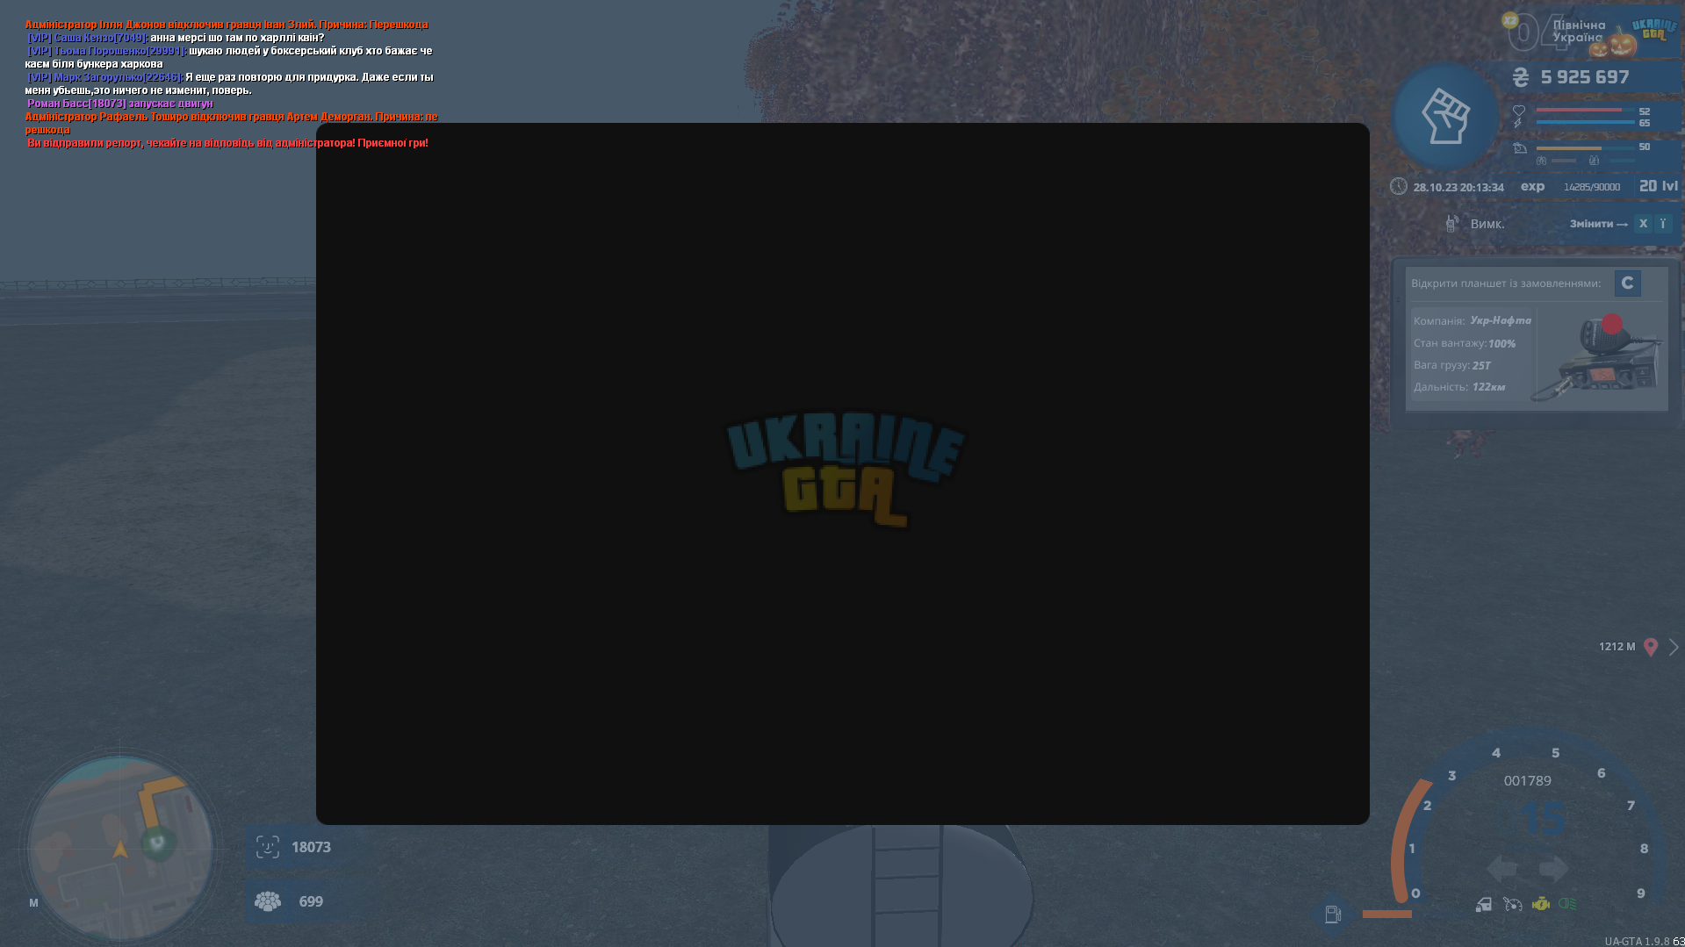
Task: Click the X2 bonus badge
Action: click(1509, 20)
